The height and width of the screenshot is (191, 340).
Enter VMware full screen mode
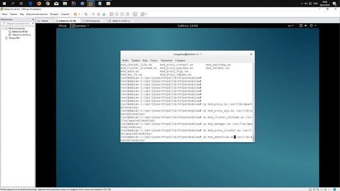tap(122, 14)
